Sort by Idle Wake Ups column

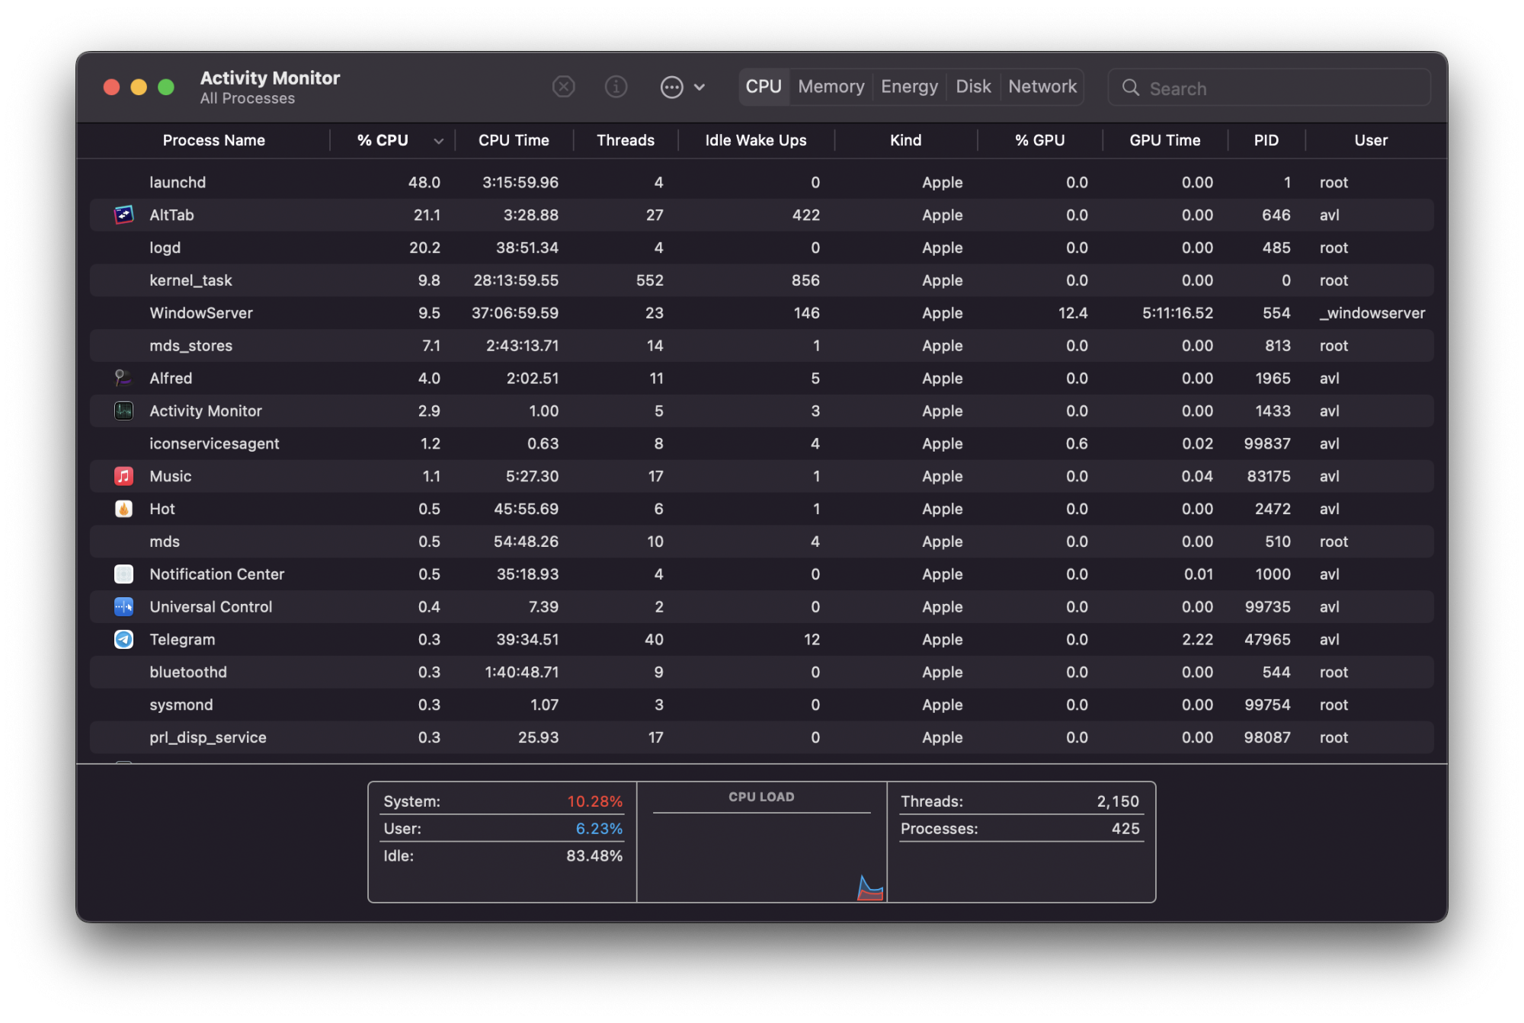(x=755, y=140)
